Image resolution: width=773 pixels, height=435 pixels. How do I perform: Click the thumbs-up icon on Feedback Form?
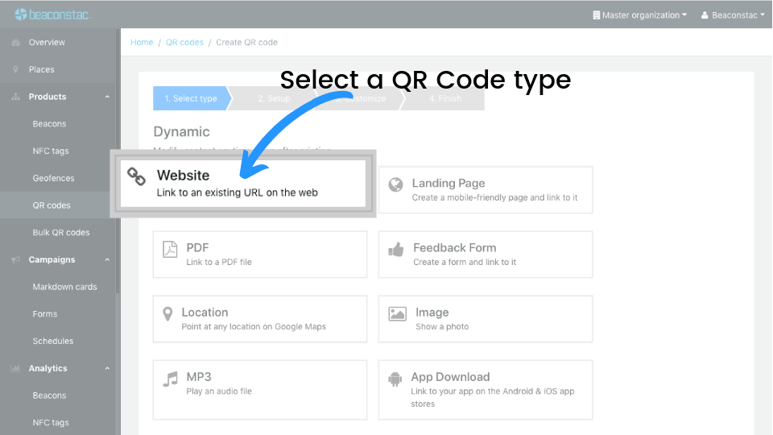(x=396, y=249)
